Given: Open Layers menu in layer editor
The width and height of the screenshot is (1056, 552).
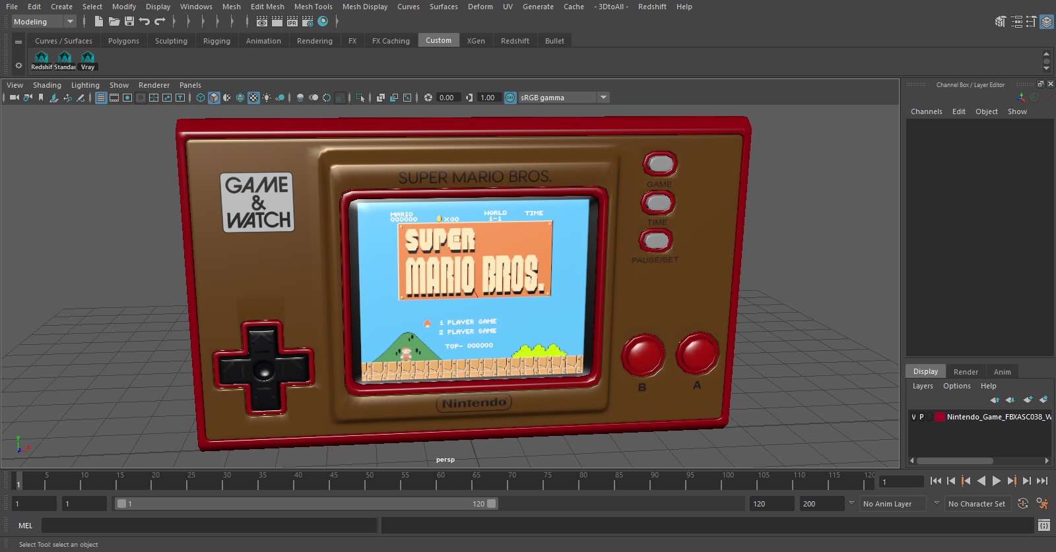Looking at the screenshot, I should pos(923,386).
